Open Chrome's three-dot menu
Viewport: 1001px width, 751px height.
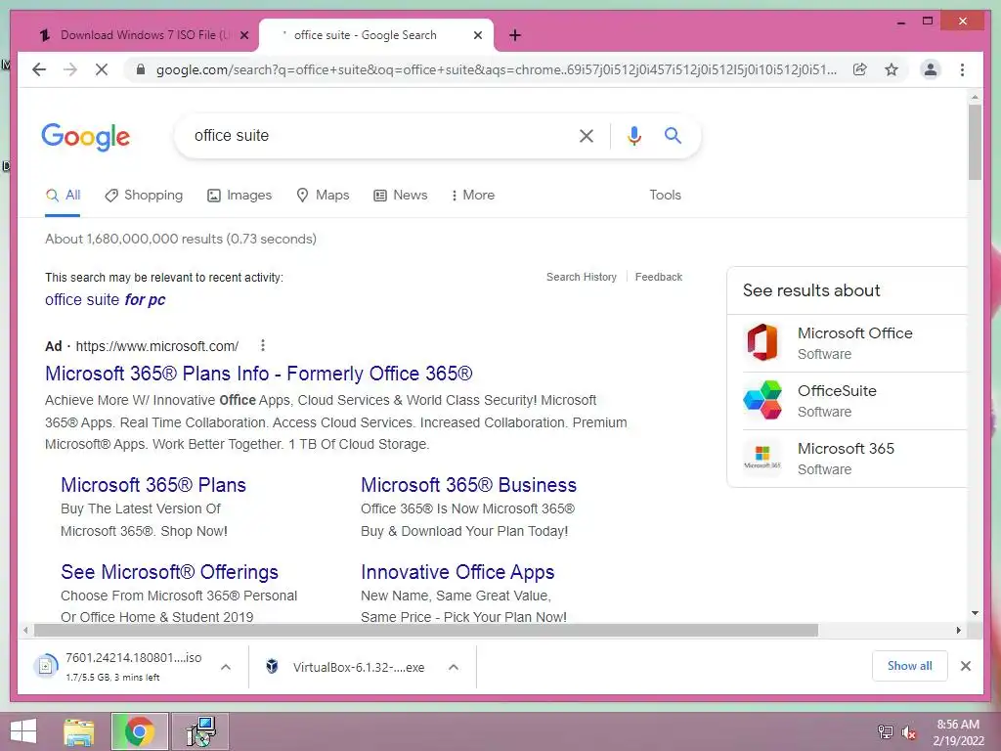tap(962, 69)
